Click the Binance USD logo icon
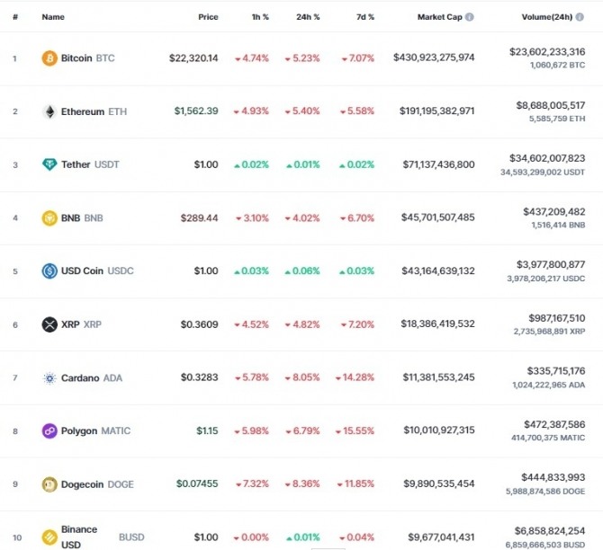Screen dimensions: 603x550 click(x=49, y=537)
